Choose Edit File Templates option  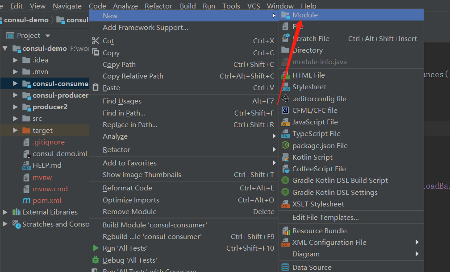click(x=325, y=218)
